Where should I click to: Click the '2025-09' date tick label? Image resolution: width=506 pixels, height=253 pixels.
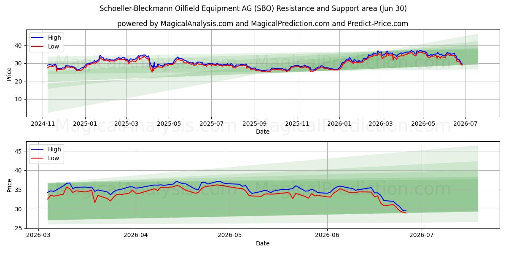click(254, 124)
